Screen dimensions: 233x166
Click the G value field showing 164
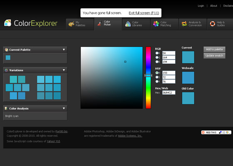point(169,57)
